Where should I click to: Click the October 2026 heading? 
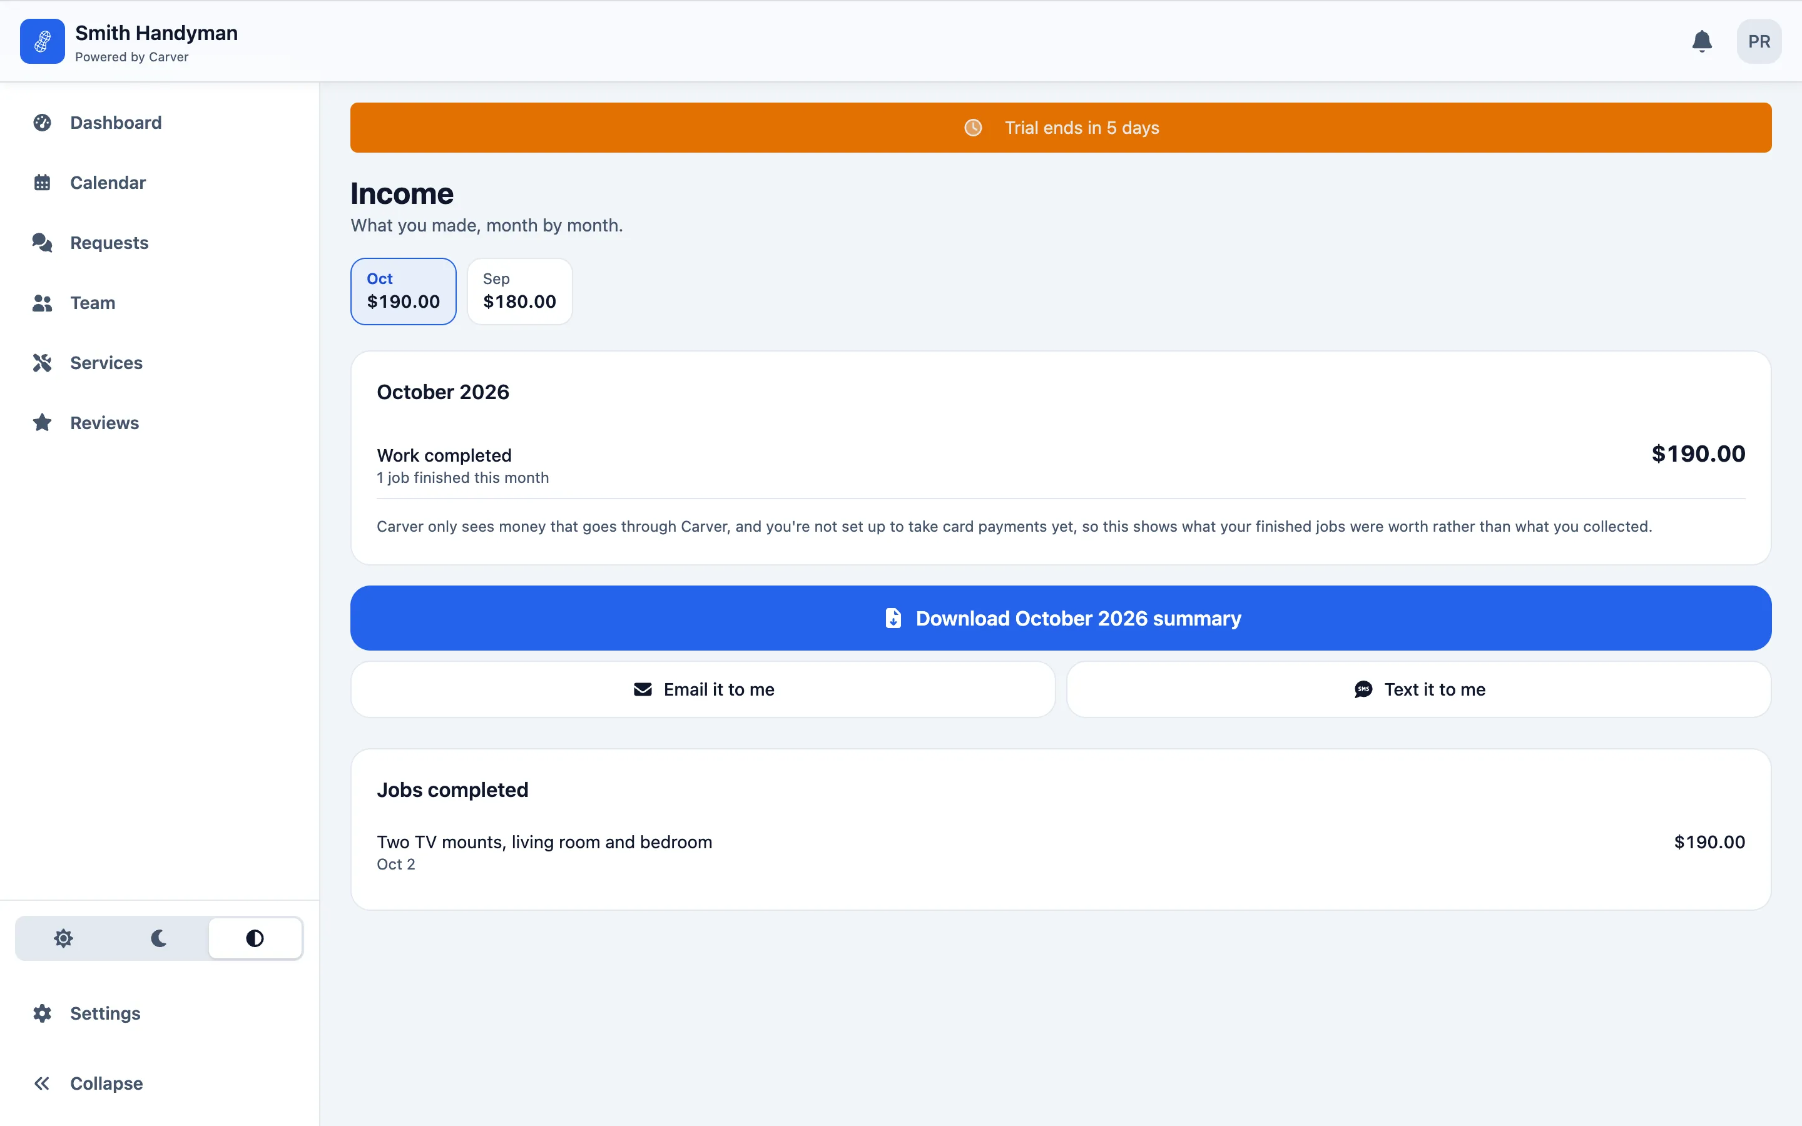point(443,392)
